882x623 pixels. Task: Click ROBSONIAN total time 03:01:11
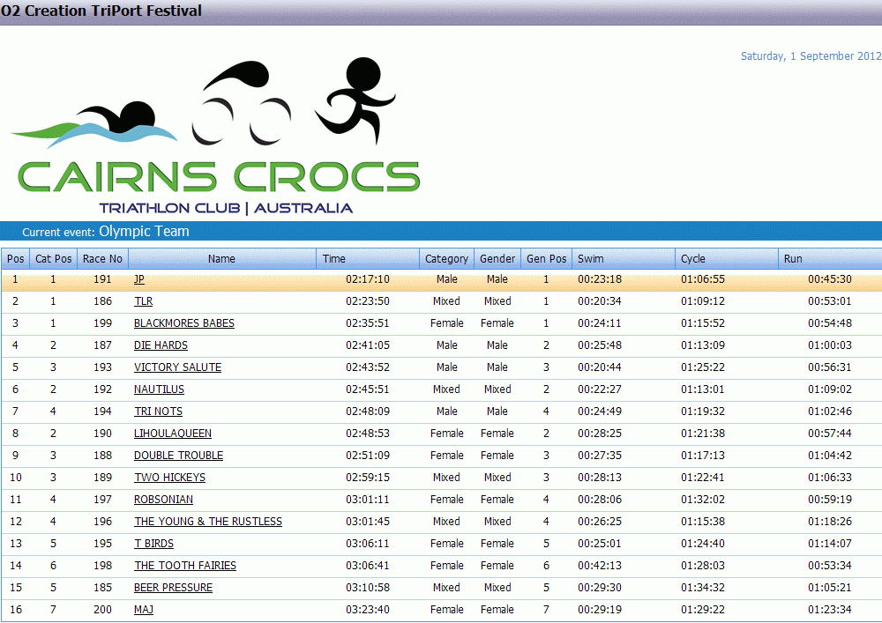click(367, 500)
